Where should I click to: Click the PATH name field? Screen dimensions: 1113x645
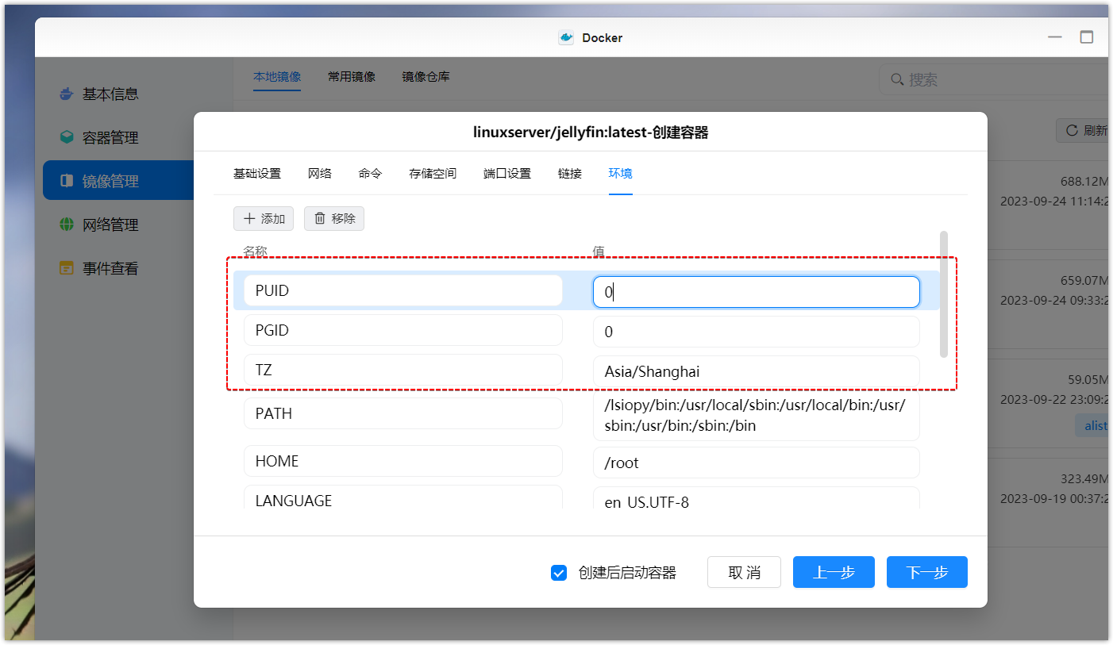403,413
